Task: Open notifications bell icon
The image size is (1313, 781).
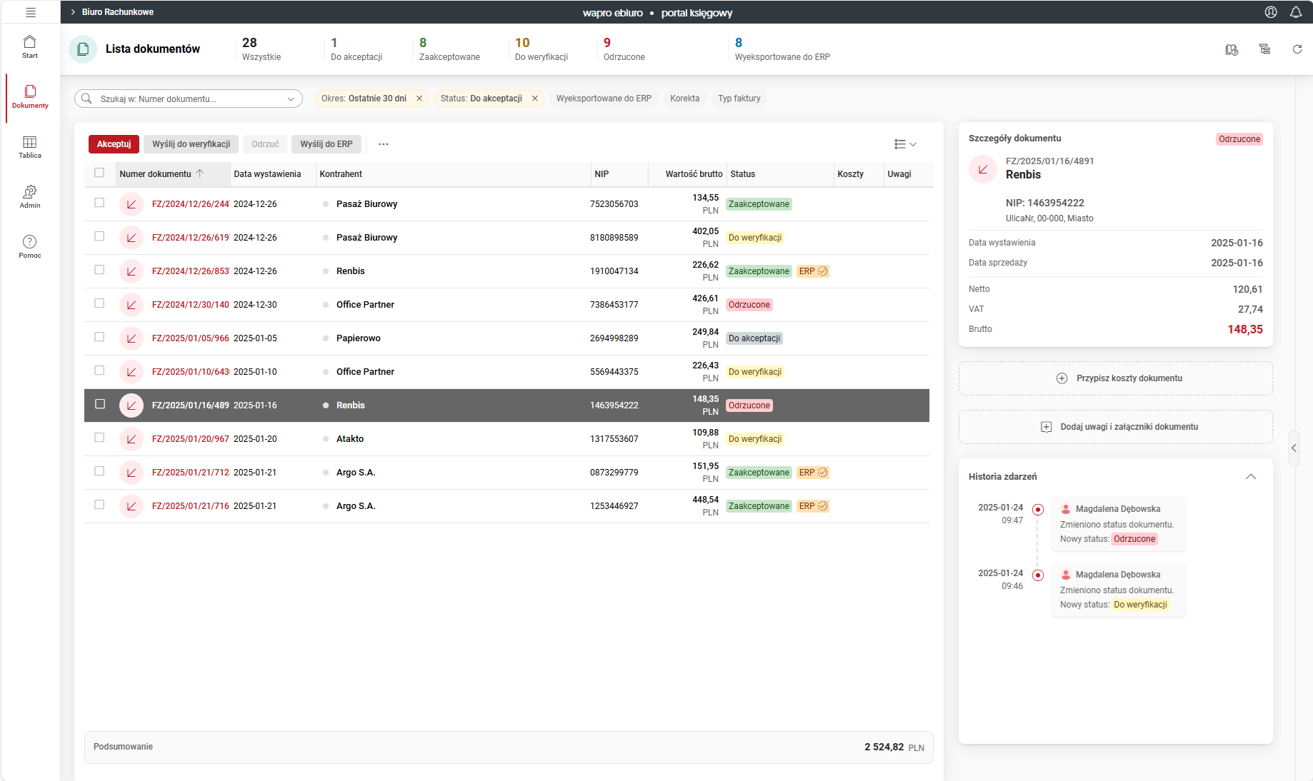Action: click(1296, 12)
